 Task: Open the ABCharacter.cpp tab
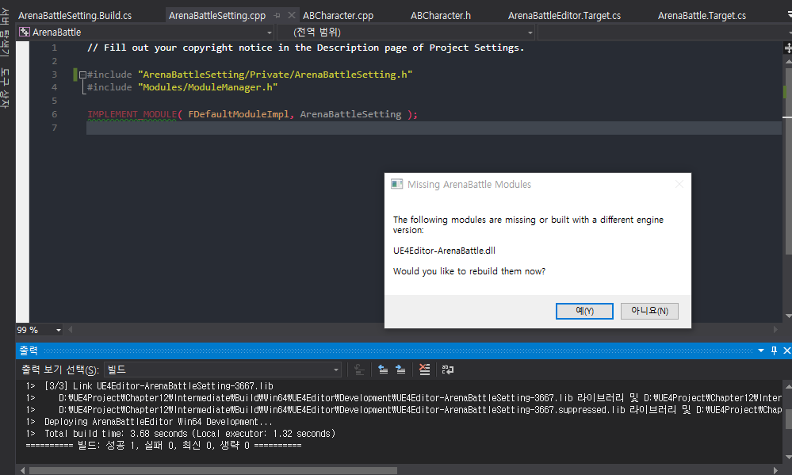coord(338,16)
